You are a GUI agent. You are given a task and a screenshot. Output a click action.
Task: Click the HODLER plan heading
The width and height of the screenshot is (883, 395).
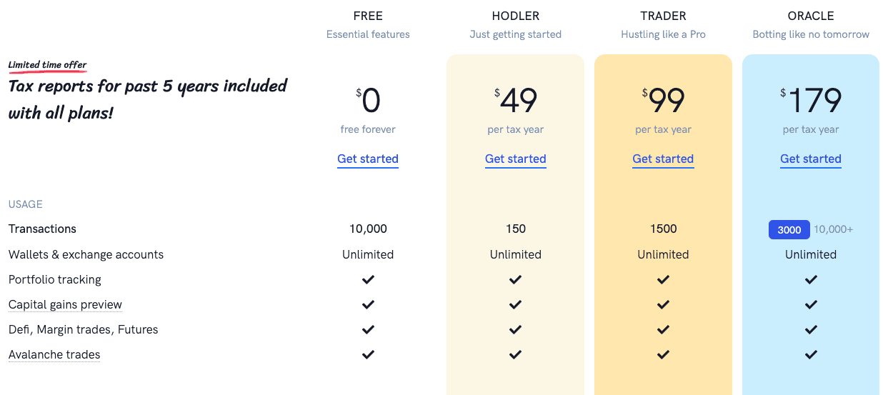click(x=516, y=16)
